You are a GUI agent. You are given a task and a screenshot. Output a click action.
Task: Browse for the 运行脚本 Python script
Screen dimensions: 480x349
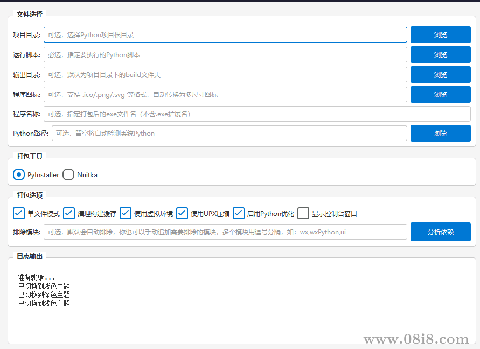440,54
